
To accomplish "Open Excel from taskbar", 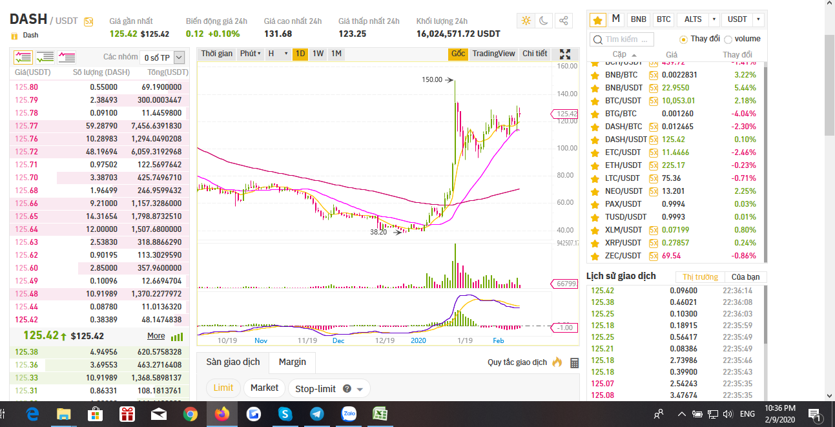I will pyautogui.click(x=379, y=413).
